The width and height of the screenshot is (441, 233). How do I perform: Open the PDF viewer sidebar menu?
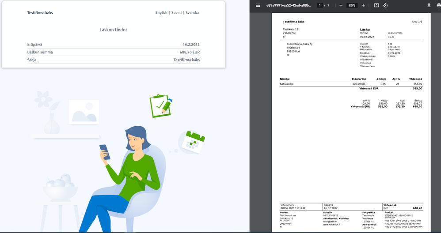pyautogui.click(x=258, y=5)
